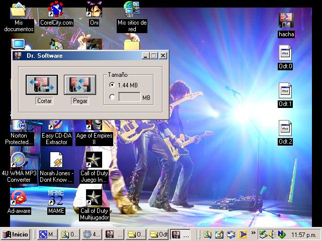The image size is (322, 241).
Task: Click the volume speaker tray icon
Action: click(272, 234)
